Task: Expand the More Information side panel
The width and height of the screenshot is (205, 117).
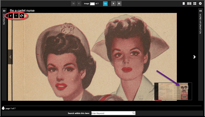Action: (200, 11)
